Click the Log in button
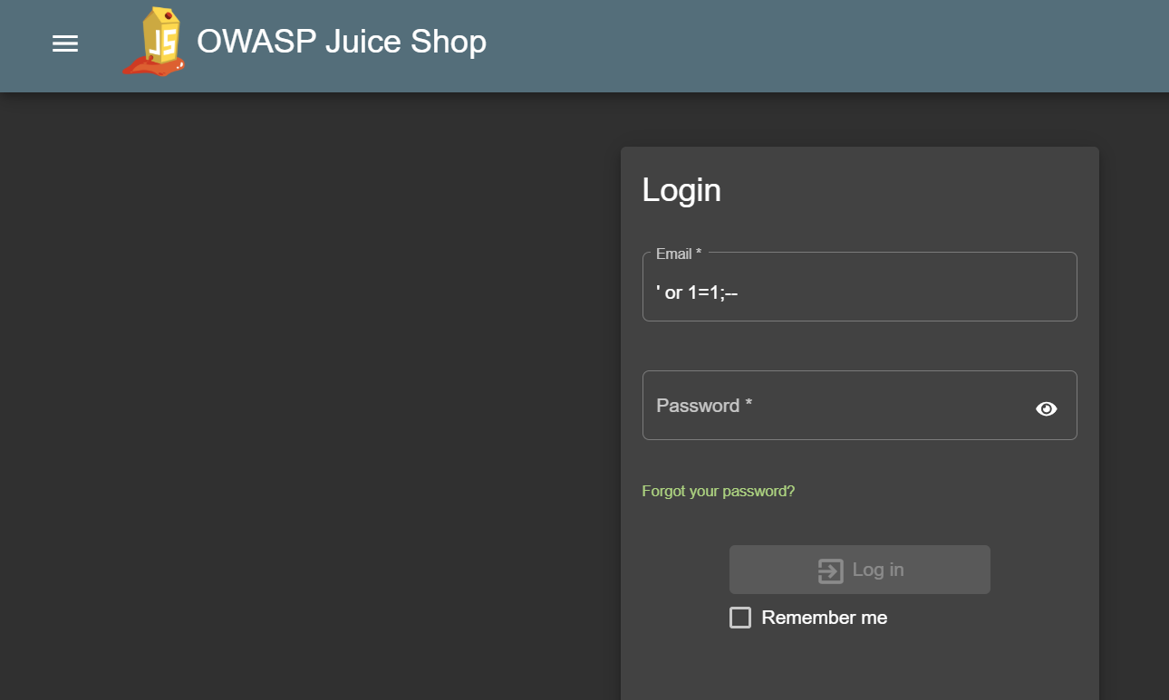This screenshot has width=1169, height=700. tap(859, 570)
